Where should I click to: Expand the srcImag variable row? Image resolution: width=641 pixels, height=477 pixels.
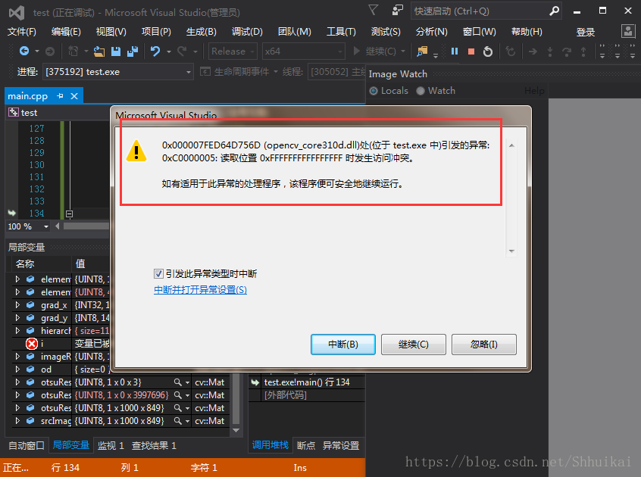click(17, 421)
